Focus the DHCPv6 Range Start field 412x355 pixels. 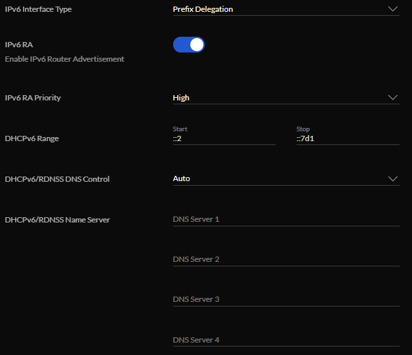point(223,138)
